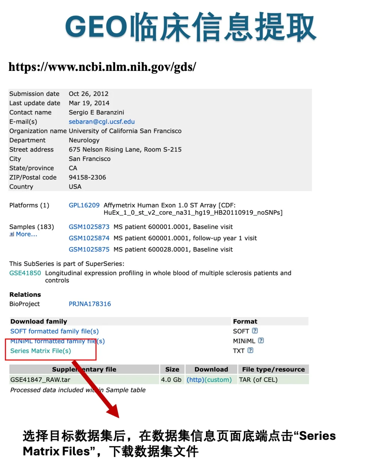Select the Neurology department value
The image size is (383, 475).
[x=84, y=140]
